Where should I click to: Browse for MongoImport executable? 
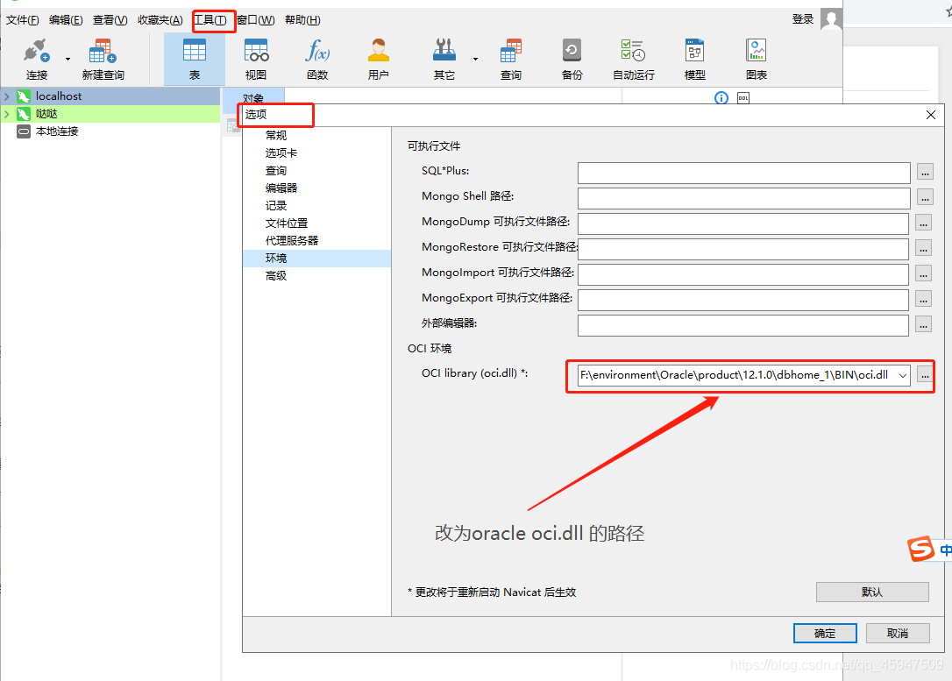(923, 274)
